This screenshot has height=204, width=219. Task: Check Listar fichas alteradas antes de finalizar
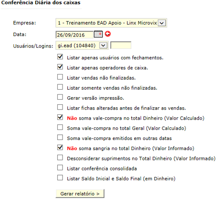(x=60, y=107)
